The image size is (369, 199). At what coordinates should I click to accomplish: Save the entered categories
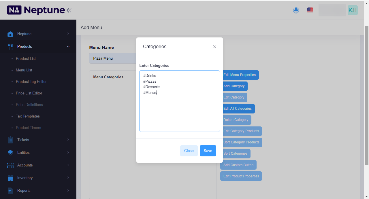tap(208, 151)
